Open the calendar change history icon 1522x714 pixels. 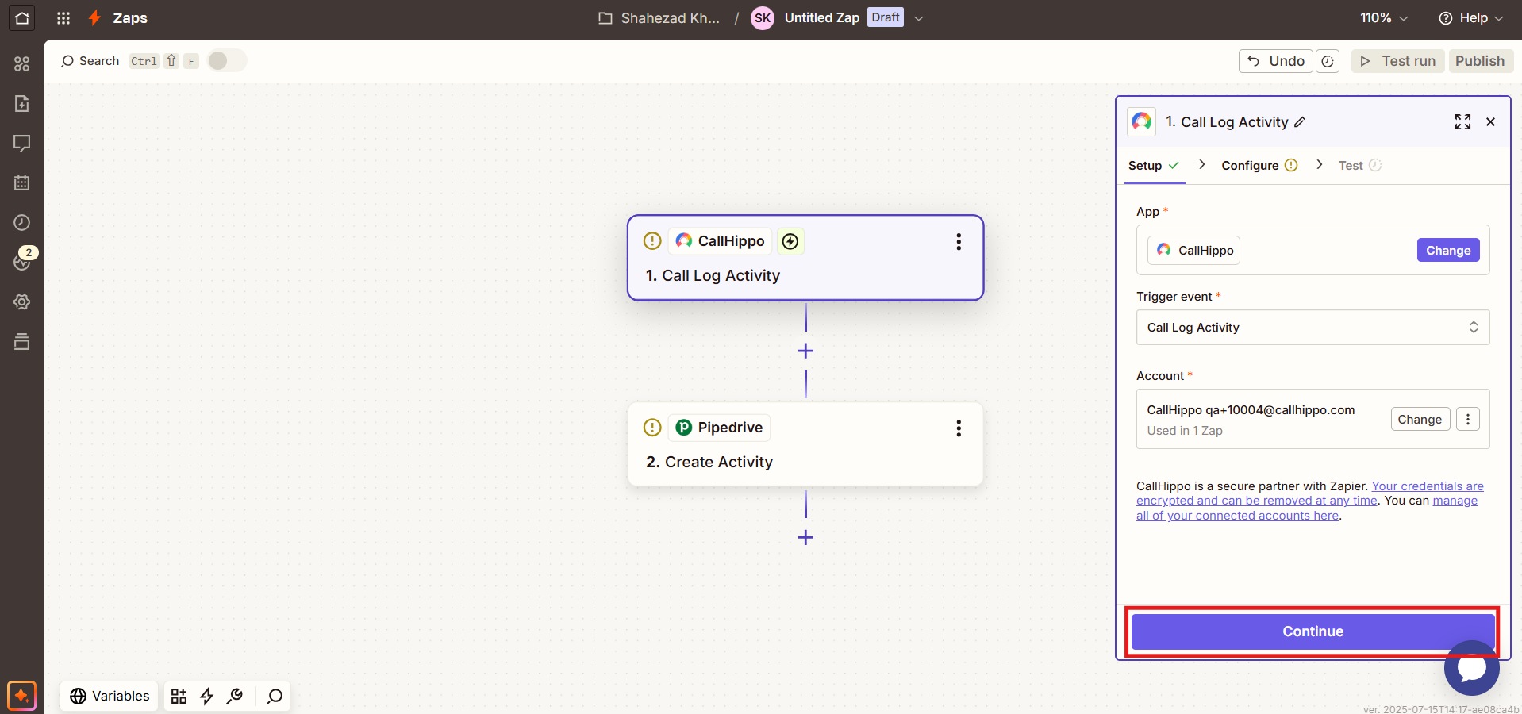point(21,182)
